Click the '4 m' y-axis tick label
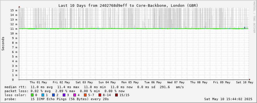This screenshot has height=103, width=257. [15, 61]
